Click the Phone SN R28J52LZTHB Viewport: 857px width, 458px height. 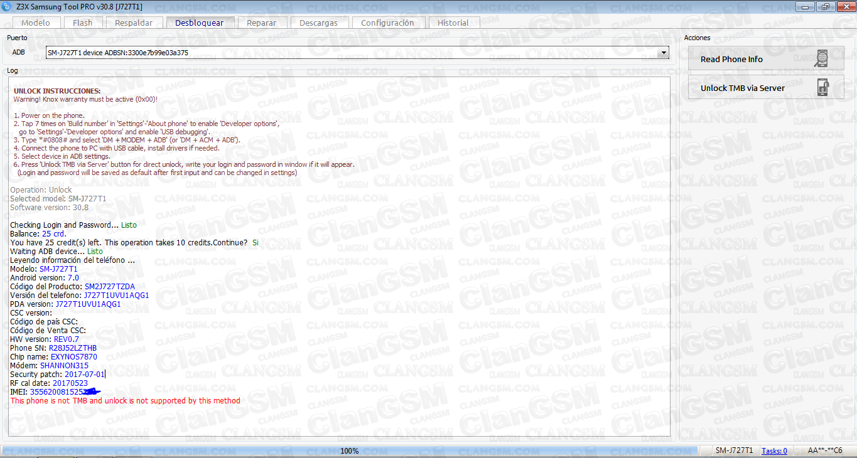coord(73,348)
